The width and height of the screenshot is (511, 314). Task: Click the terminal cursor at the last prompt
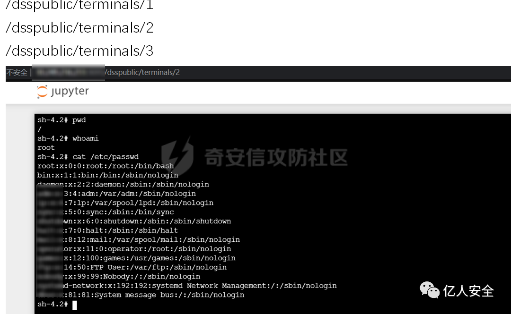[75, 305]
